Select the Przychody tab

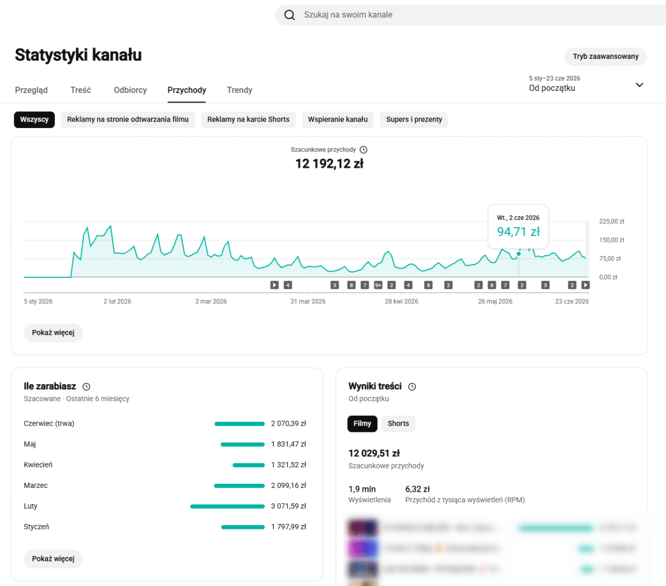pos(186,90)
